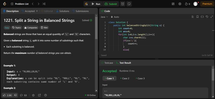Select Case 1
The image size is (215, 99).
109,78
